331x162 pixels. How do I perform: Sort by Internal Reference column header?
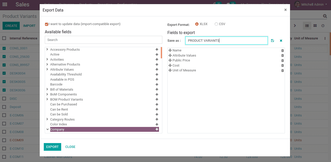point(24,38)
